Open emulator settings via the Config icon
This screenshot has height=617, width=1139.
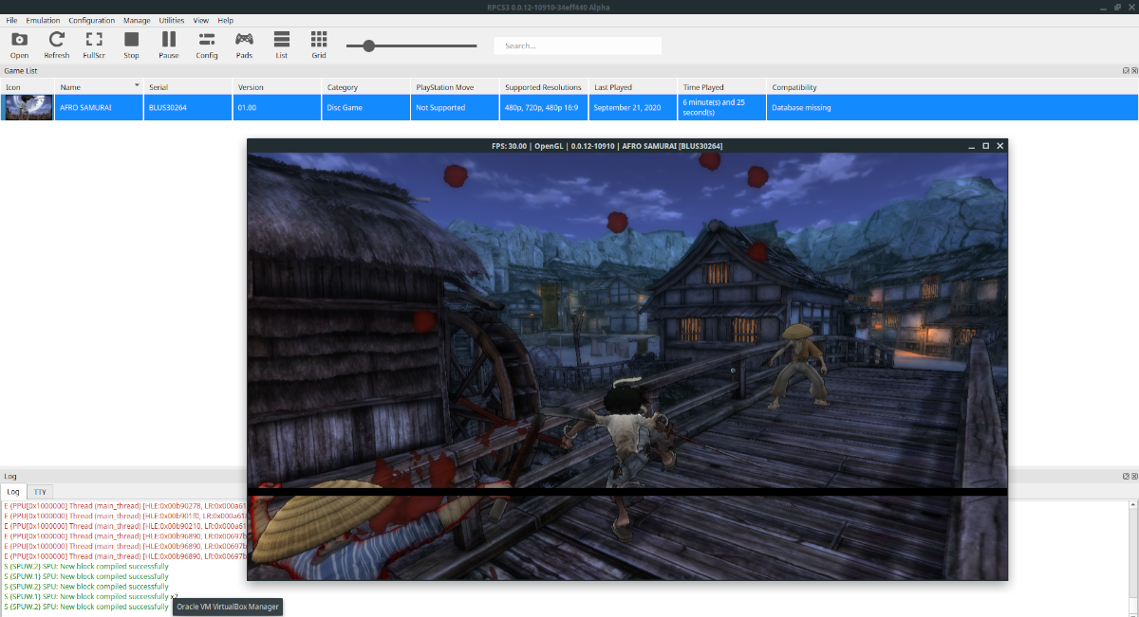(206, 43)
